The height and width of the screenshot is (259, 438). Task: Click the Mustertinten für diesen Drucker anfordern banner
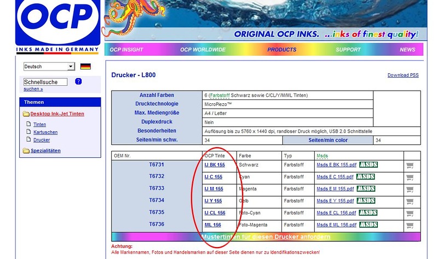click(266, 237)
